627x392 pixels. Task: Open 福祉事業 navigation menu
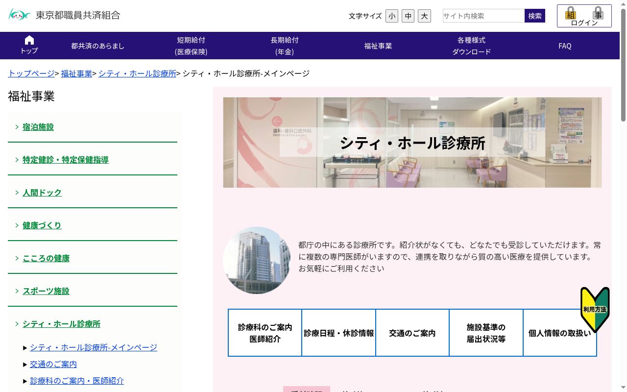[x=378, y=46]
